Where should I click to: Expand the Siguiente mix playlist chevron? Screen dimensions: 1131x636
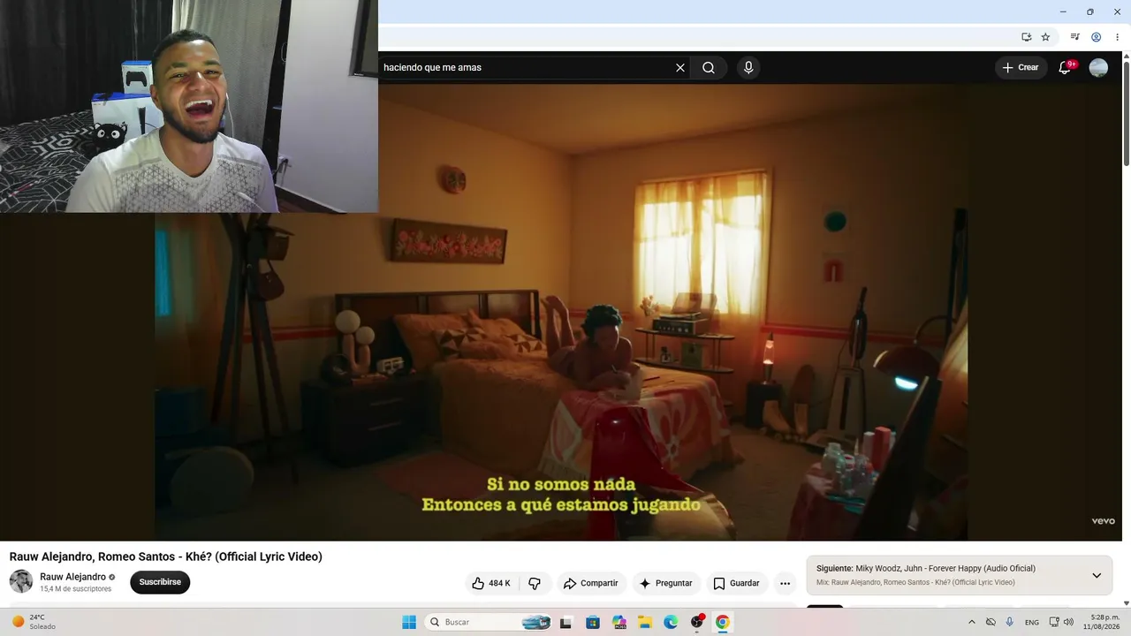[x=1097, y=576]
